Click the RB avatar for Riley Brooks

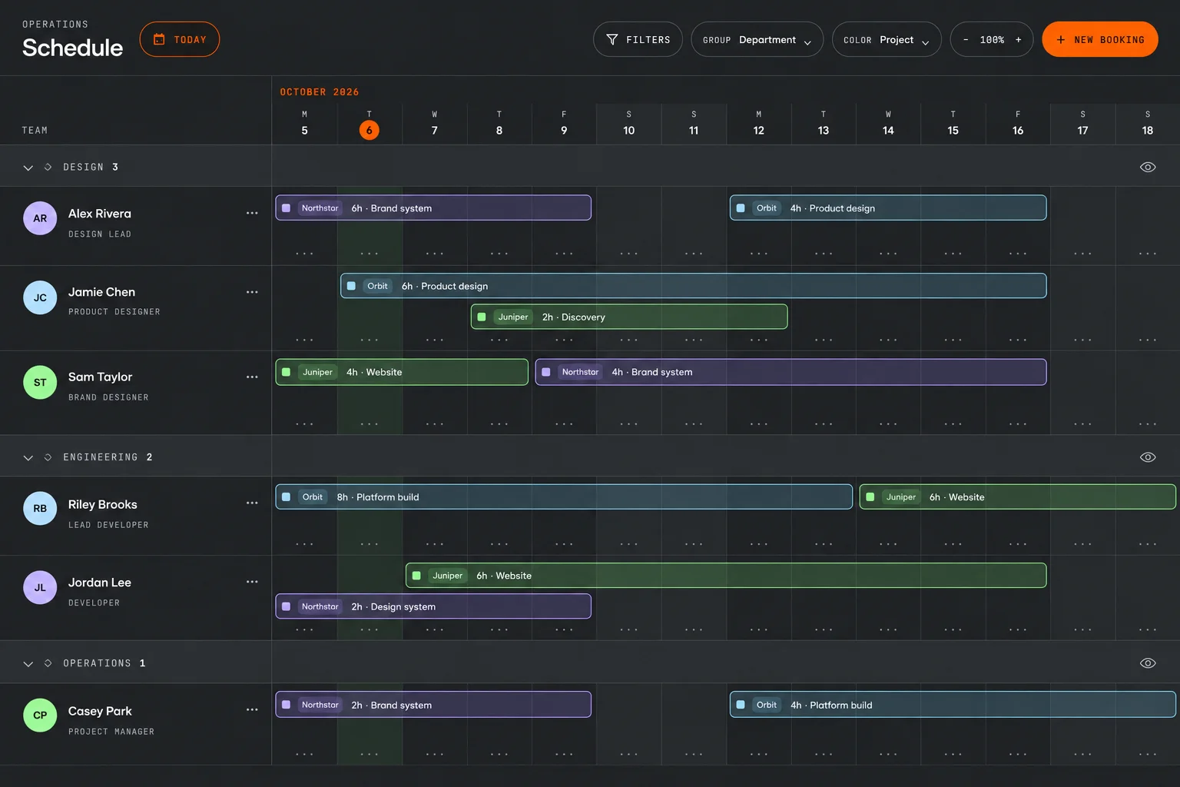[40, 508]
